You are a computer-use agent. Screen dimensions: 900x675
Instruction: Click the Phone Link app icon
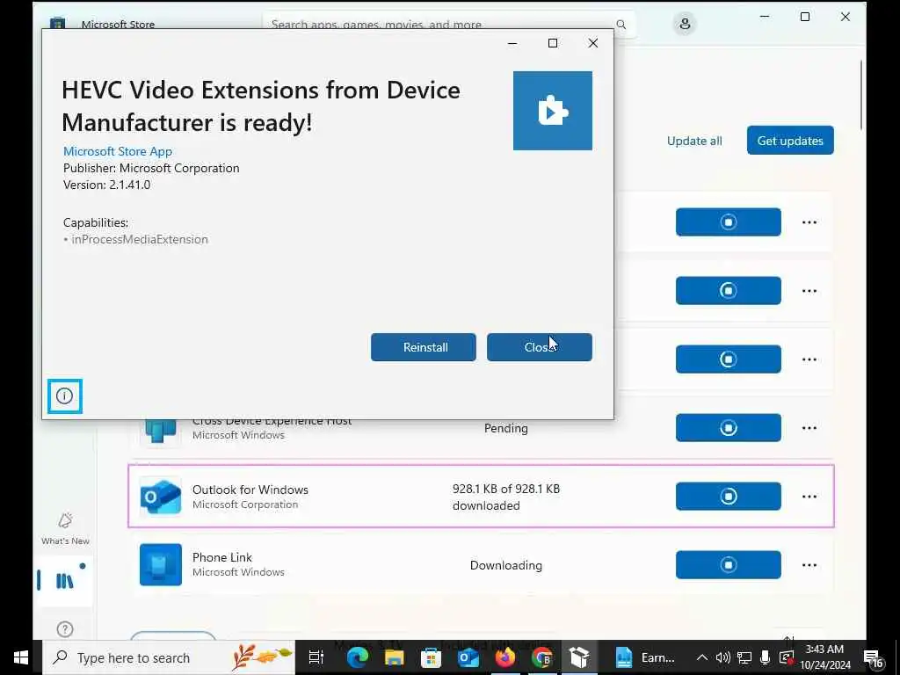[161, 565]
